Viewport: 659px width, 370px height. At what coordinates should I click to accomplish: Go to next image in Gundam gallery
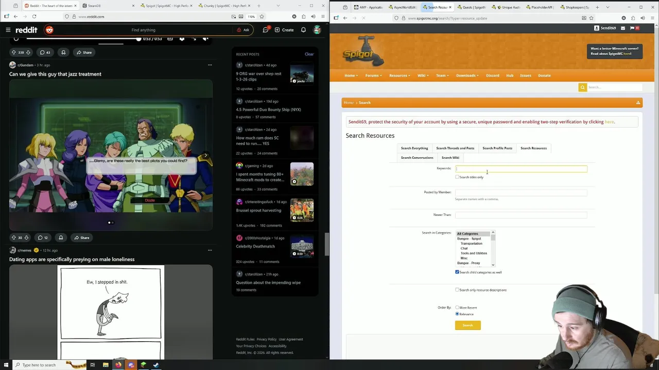(x=205, y=155)
